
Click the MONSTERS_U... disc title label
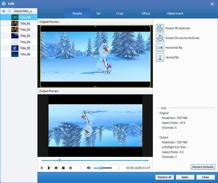coord(26,11)
